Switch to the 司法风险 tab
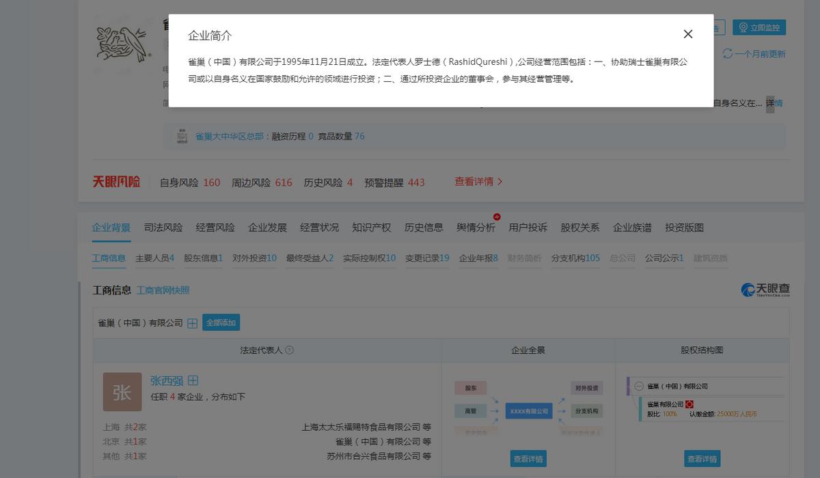This screenshot has width=820, height=478. (x=163, y=227)
